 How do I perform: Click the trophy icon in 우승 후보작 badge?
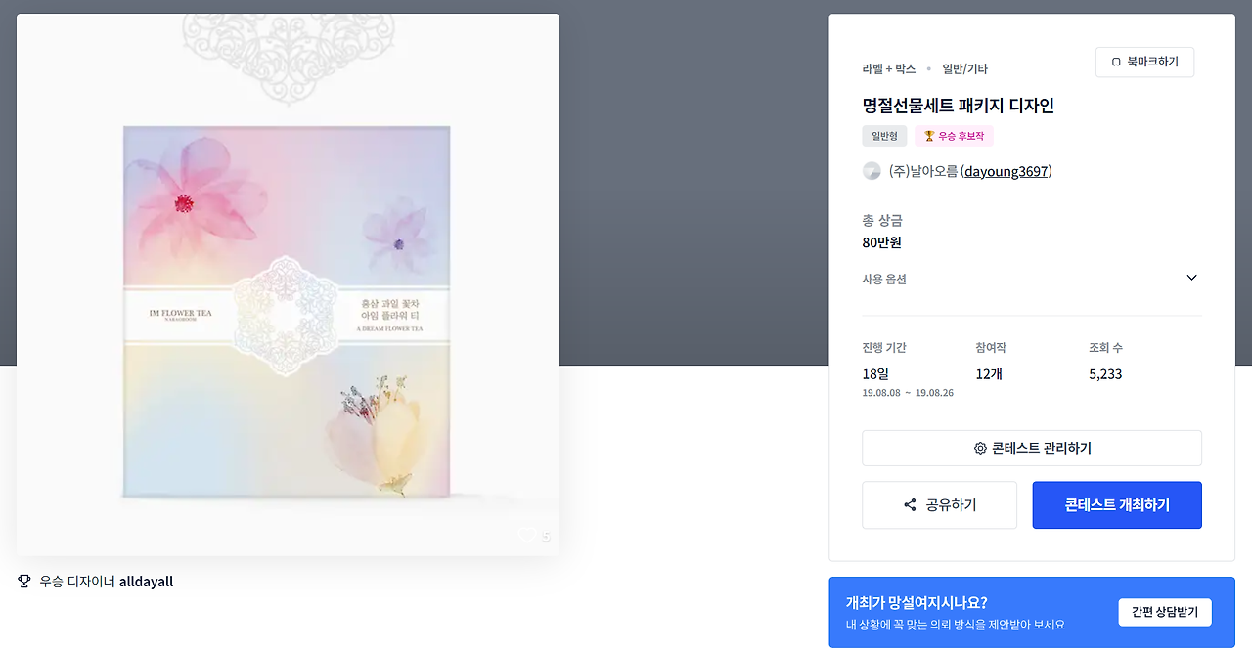[929, 136]
